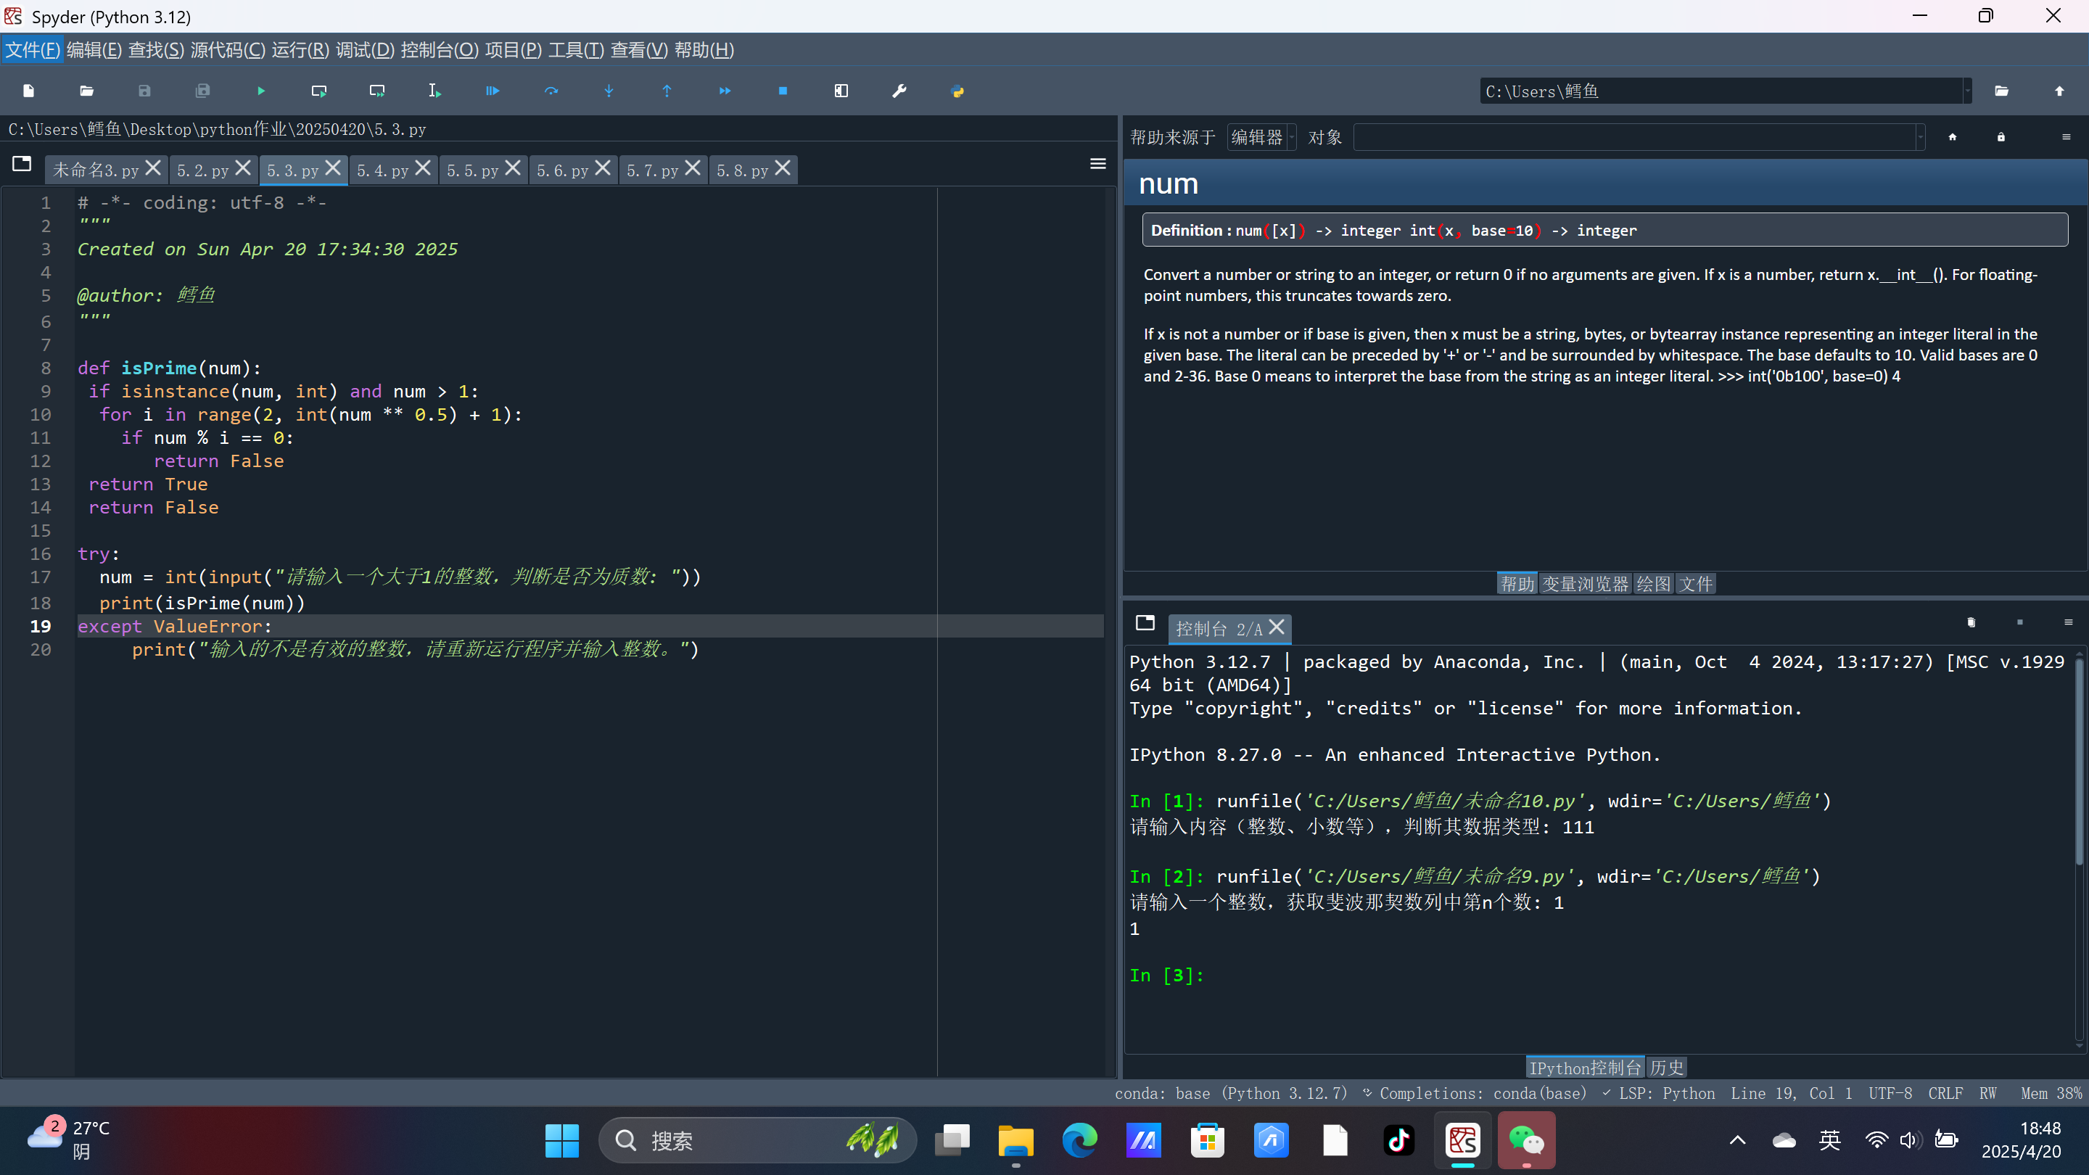Expand the working directory path dropdown
The width and height of the screenshot is (2089, 1175).
point(1967,91)
